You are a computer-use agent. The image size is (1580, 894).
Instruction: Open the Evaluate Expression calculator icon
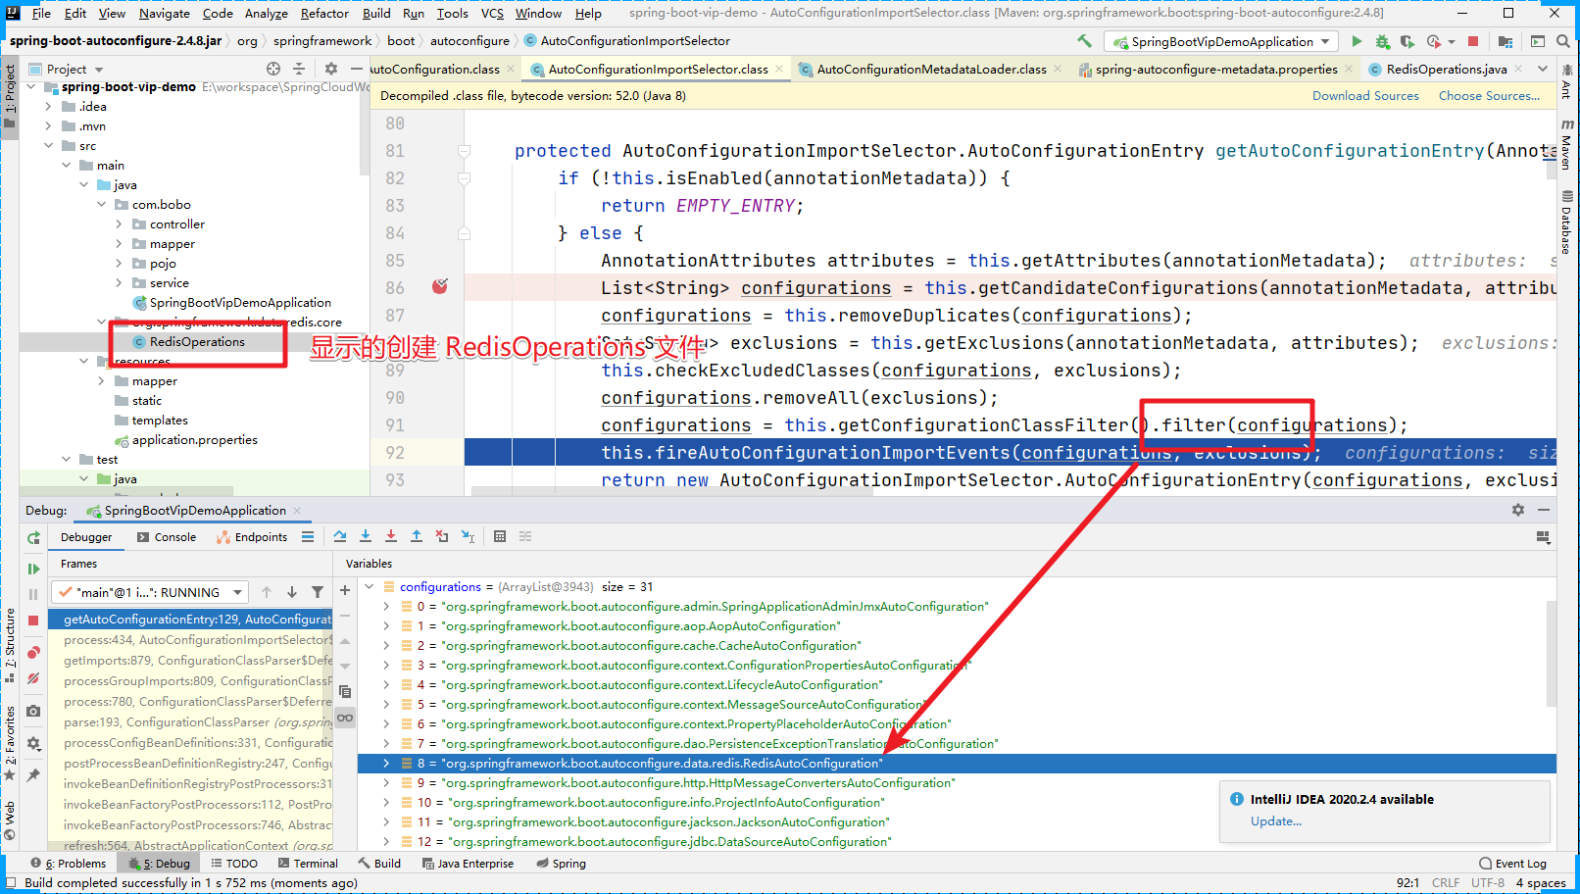pyautogui.click(x=500, y=536)
